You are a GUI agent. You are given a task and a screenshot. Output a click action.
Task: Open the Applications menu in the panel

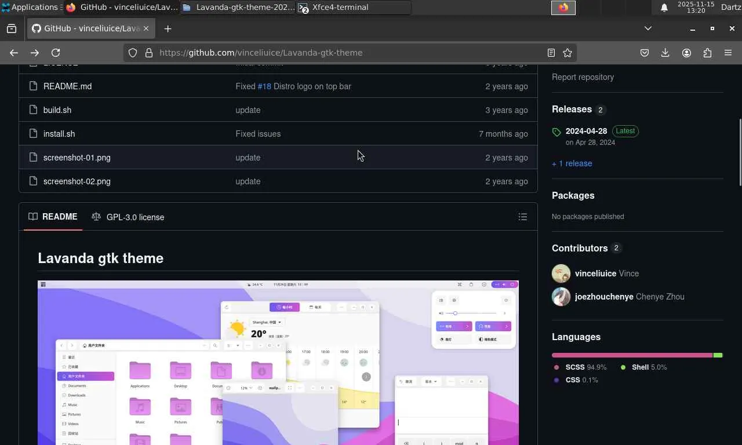click(30, 8)
